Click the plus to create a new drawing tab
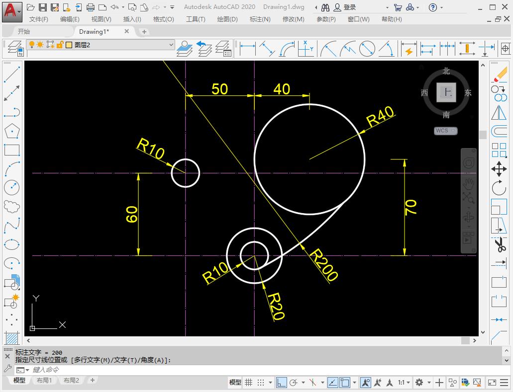Image resolution: width=513 pixels, height=392 pixels. click(143, 31)
